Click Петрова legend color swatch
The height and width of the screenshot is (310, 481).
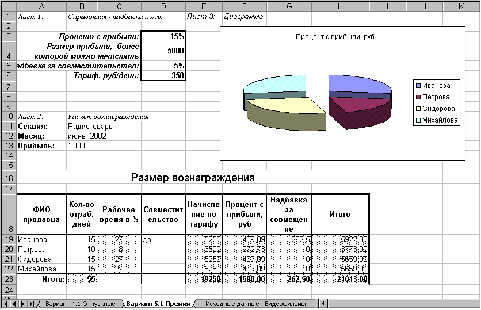[418, 97]
